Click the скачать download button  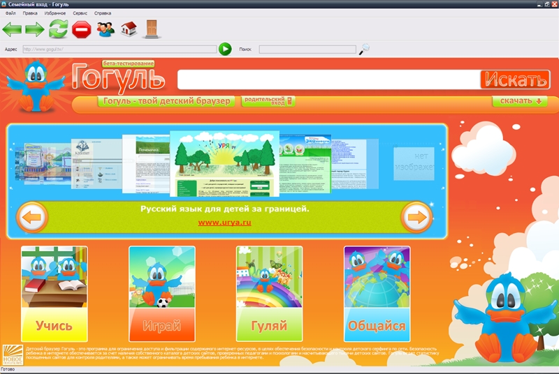(x=520, y=101)
